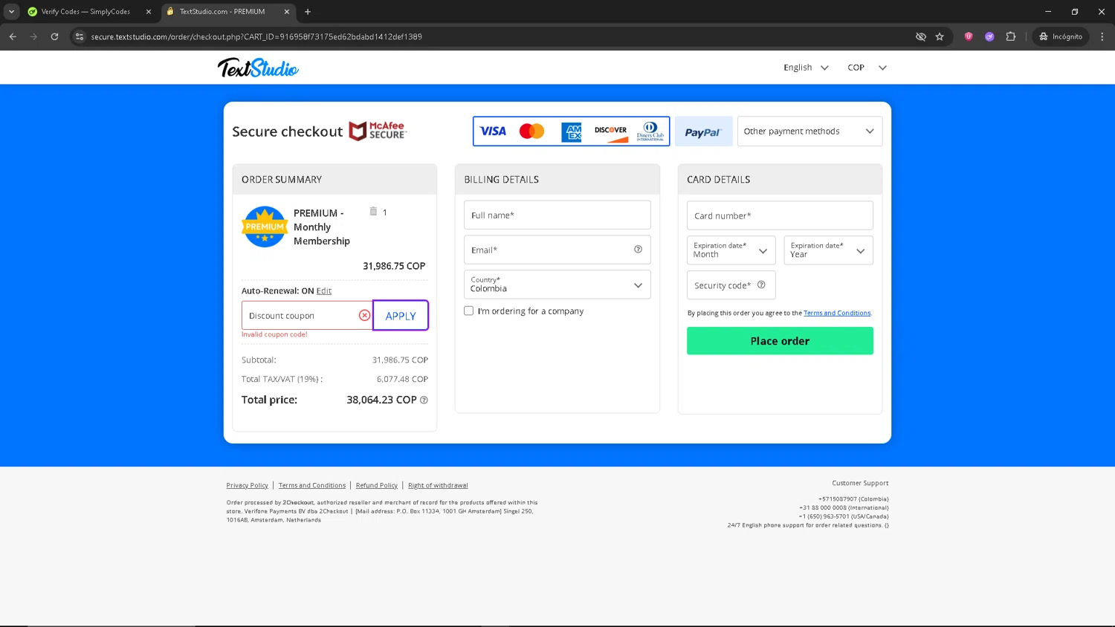Switch to Verify Codes SimplyCodes tab
The image size is (1115, 627).
[85, 11]
